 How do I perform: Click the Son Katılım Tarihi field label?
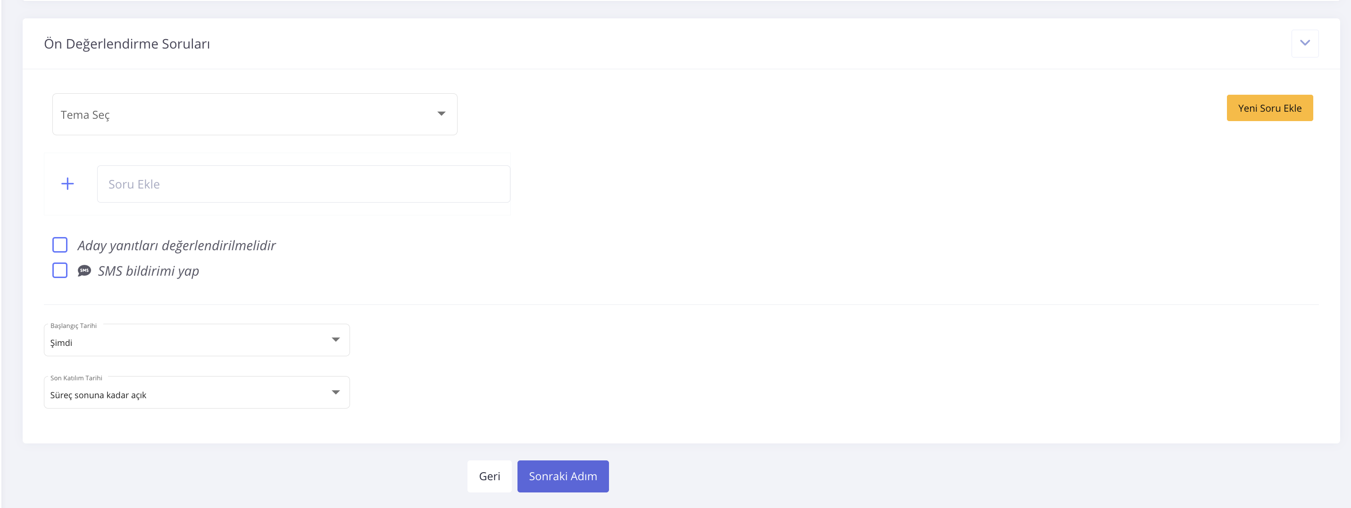tap(76, 378)
